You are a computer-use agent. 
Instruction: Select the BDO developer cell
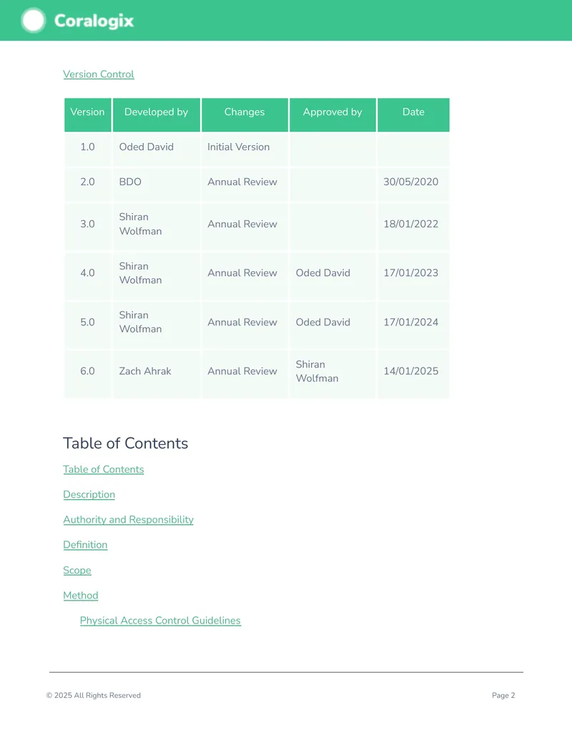pyautogui.click(x=156, y=182)
